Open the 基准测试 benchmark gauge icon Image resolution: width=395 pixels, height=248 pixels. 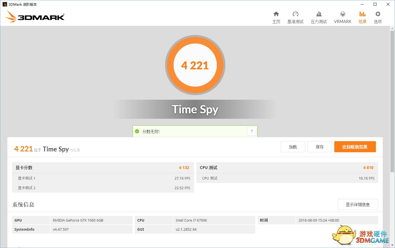296,14
